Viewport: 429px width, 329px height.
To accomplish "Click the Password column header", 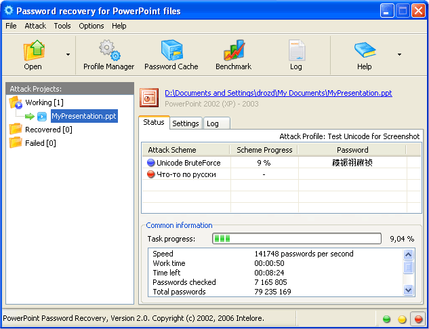I will point(352,150).
